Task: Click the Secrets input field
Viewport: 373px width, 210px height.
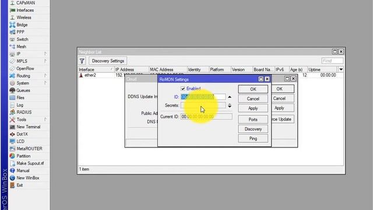Action: coord(203,106)
